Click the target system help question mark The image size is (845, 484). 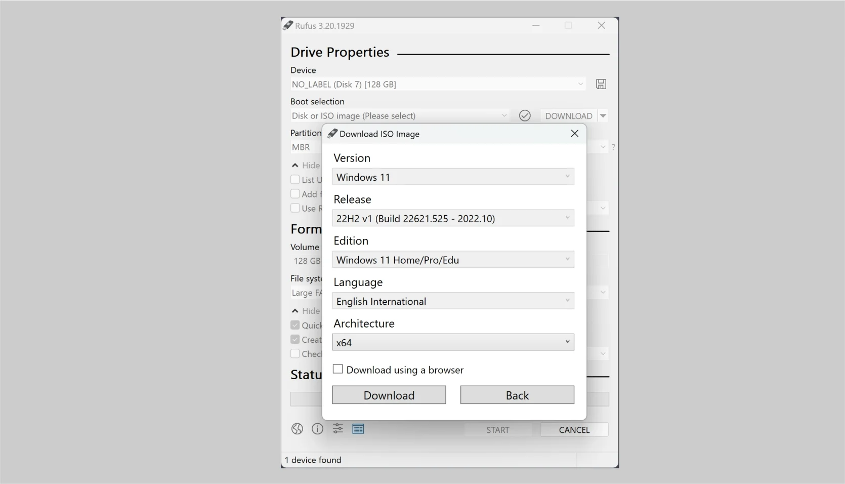coord(613,147)
